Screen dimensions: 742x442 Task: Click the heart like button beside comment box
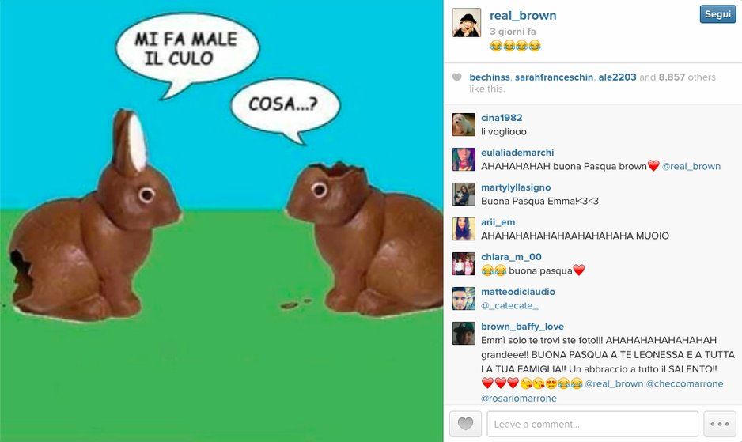pyautogui.click(x=465, y=424)
